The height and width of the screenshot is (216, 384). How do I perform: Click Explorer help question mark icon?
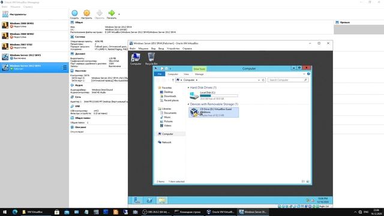(x=308, y=74)
